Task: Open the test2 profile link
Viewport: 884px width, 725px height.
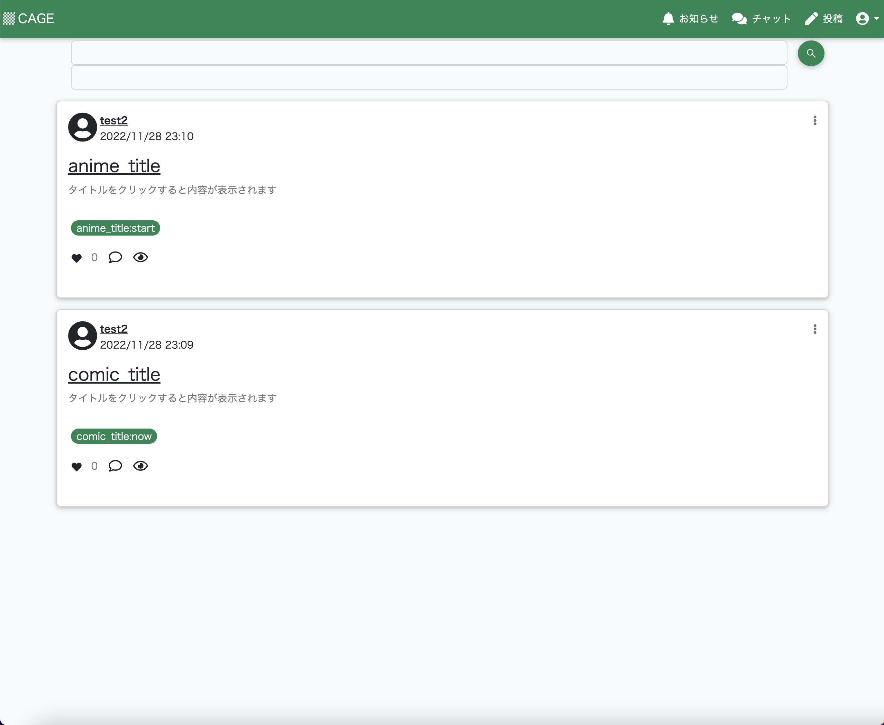Action: click(113, 120)
